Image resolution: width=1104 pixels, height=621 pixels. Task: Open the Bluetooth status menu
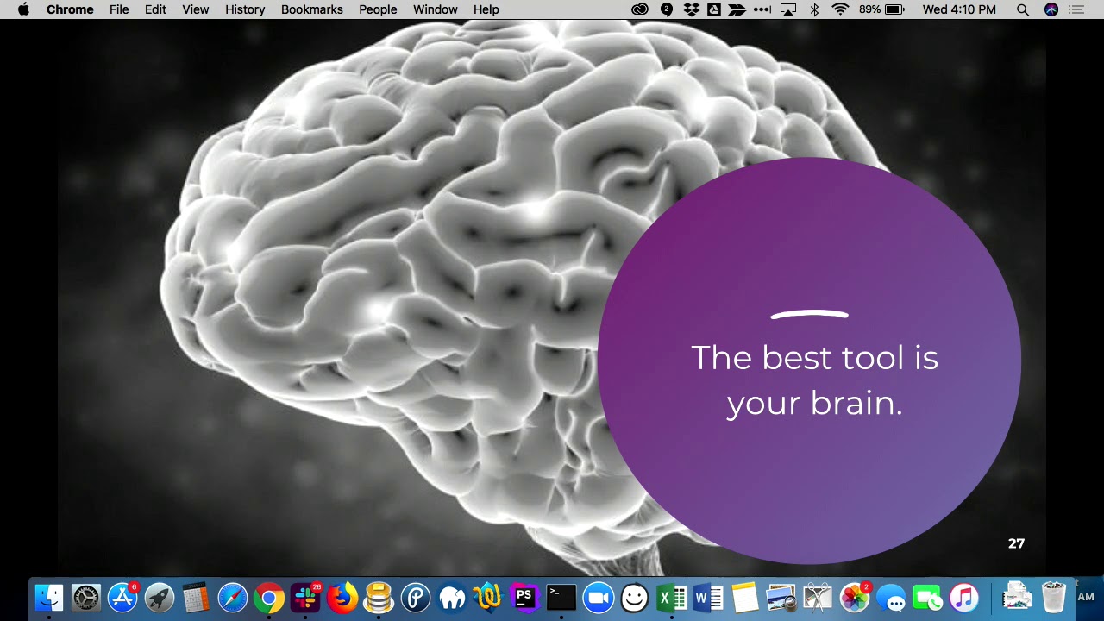coord(814,9)
